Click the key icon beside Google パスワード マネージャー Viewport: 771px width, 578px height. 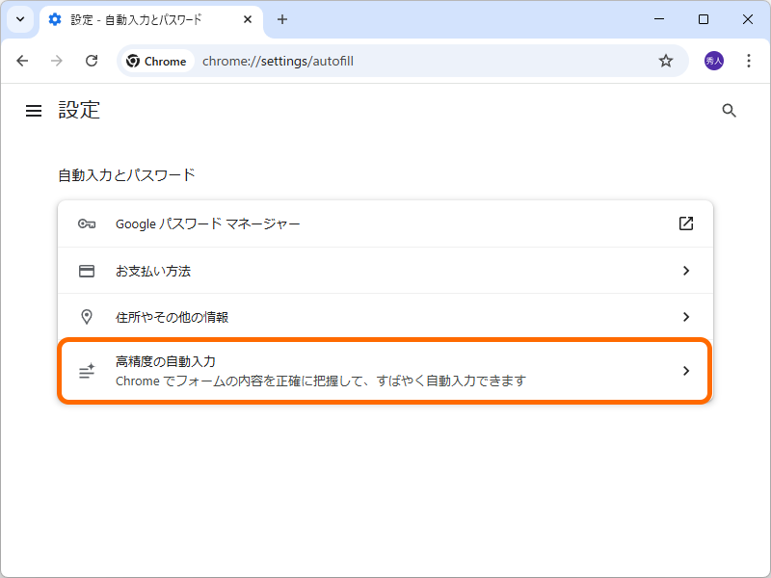click(87, 223)
